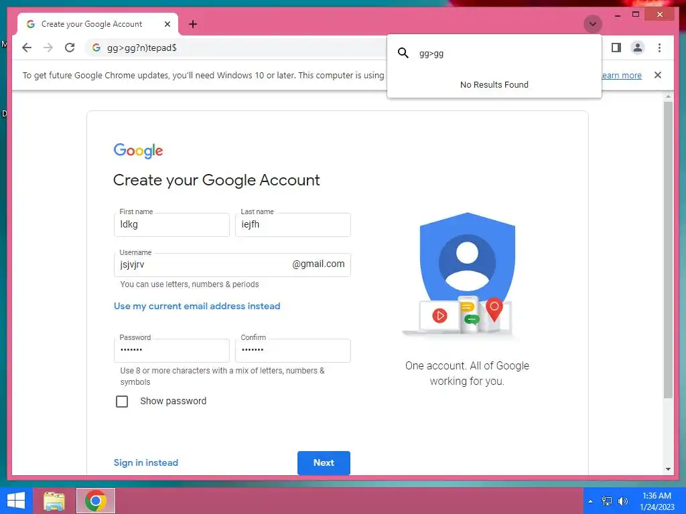Click the scrollbar up arrow
This screenshot has height=514, width=686.
click(668, 96)
